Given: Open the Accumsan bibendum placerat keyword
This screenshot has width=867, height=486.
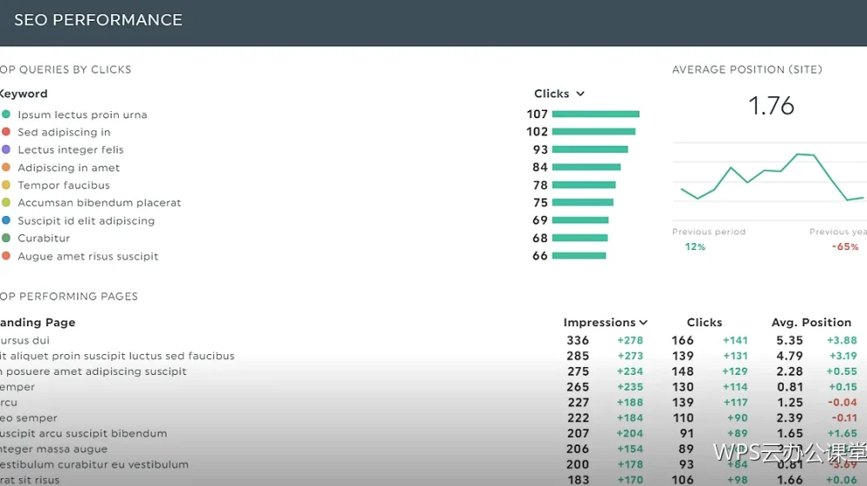Looking at the screenshot, I should coord(99,202).
